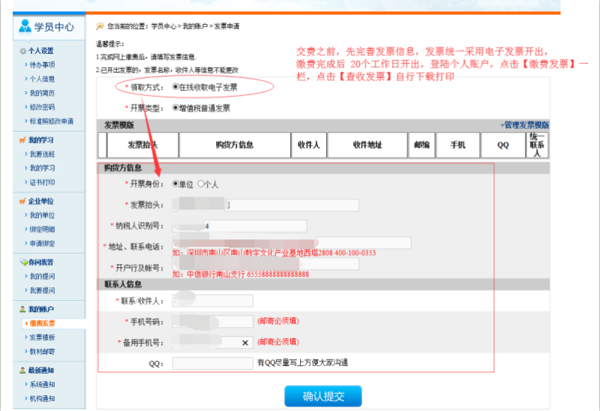Clear the 备用手机号 field with X icon
The image size is (600, 411).
click(245, 342)
